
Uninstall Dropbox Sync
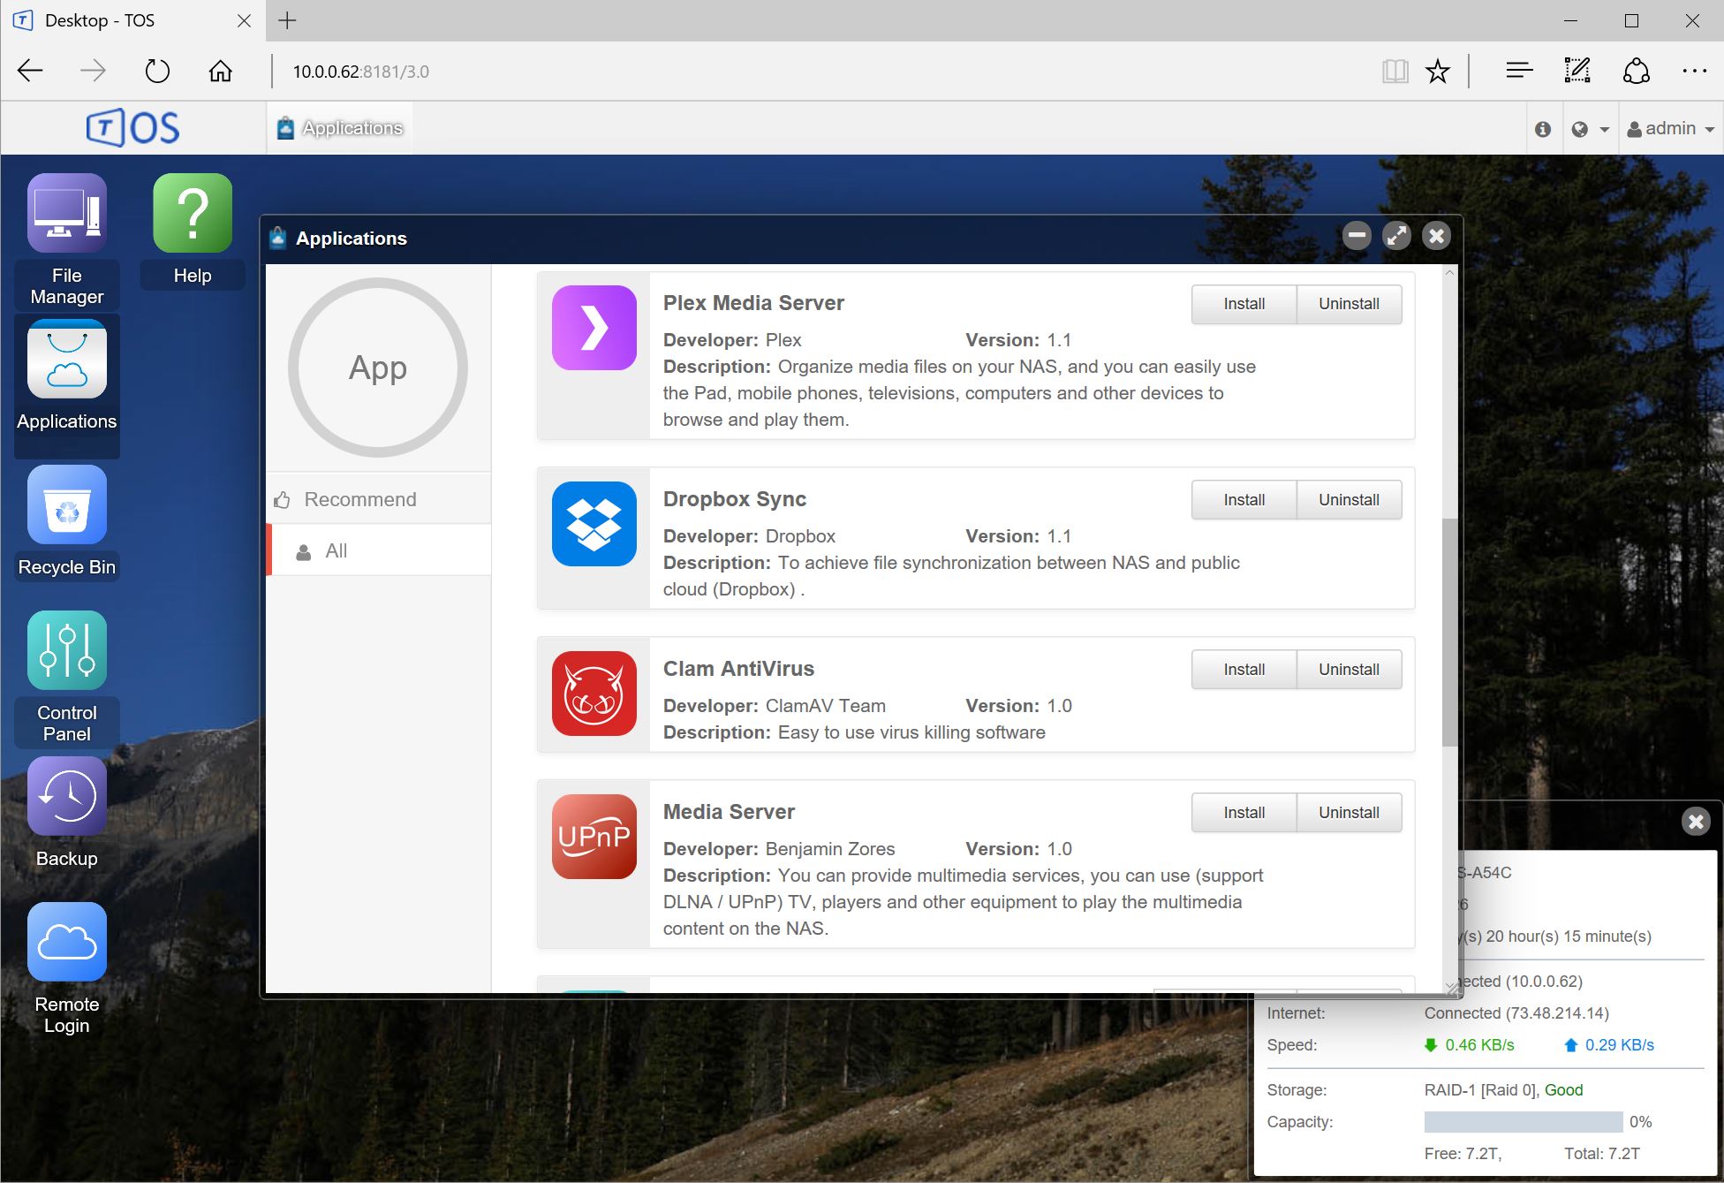pos(1349,500)
